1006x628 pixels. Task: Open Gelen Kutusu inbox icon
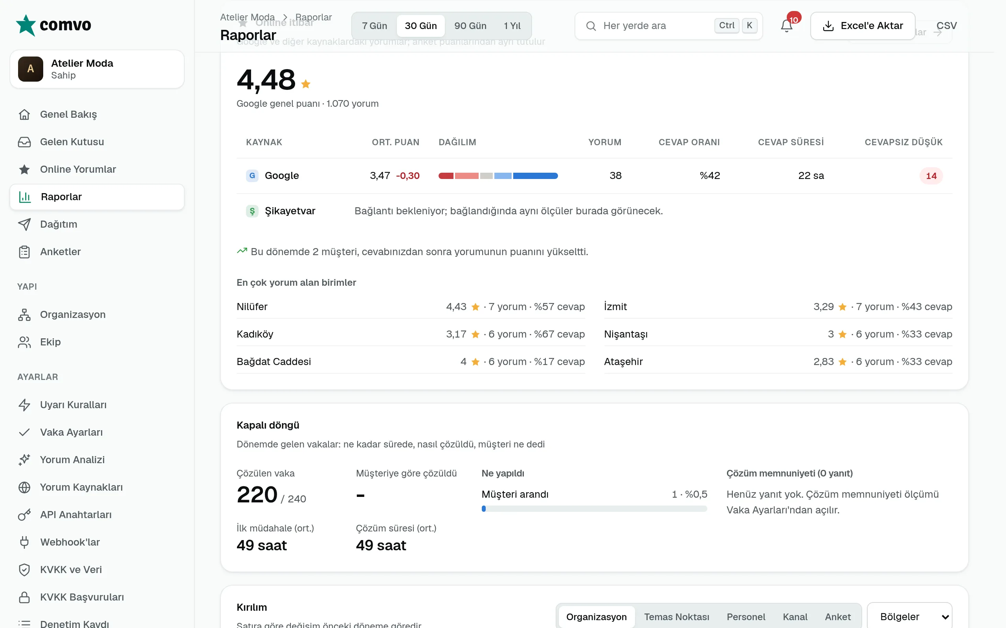coord(24,142)
